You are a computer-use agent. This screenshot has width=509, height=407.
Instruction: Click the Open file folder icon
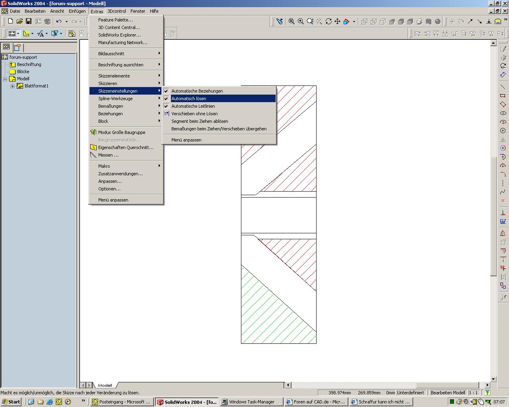pos(19,21)
